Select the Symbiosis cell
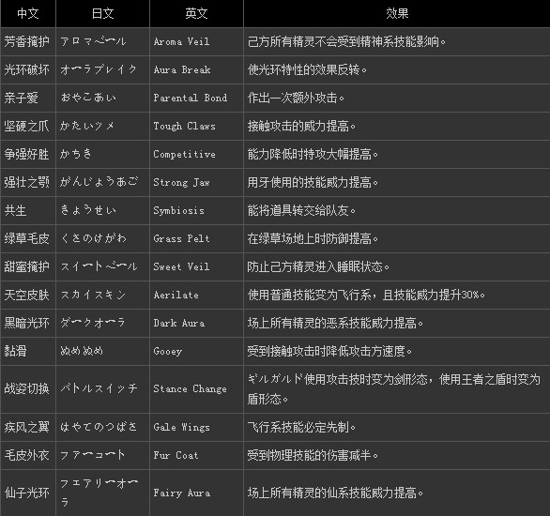Viewport: 550px width, 516px height. (x=196, y=211)
